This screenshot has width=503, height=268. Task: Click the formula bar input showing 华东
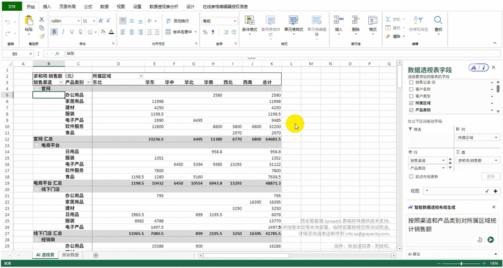[282, 54]
